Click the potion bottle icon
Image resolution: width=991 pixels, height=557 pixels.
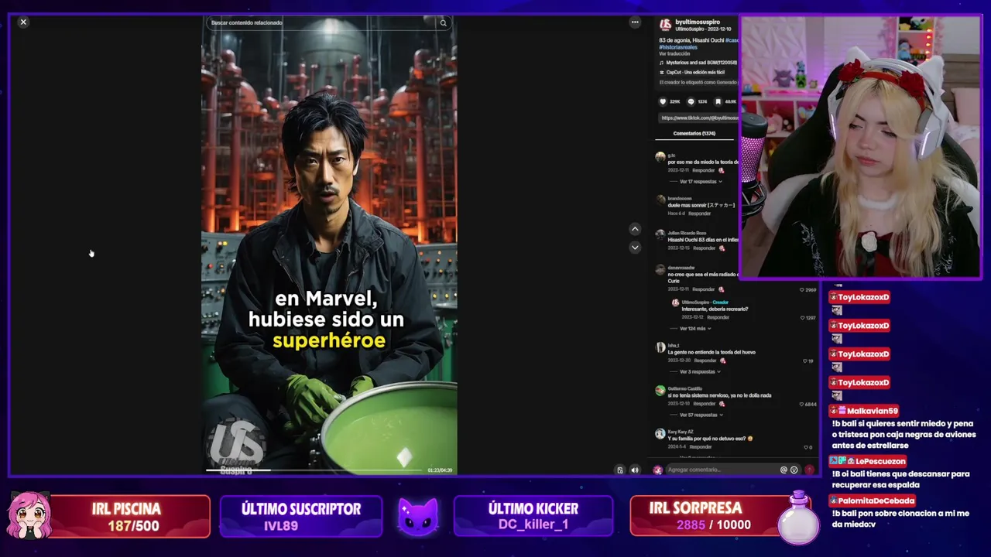[799, 518]
